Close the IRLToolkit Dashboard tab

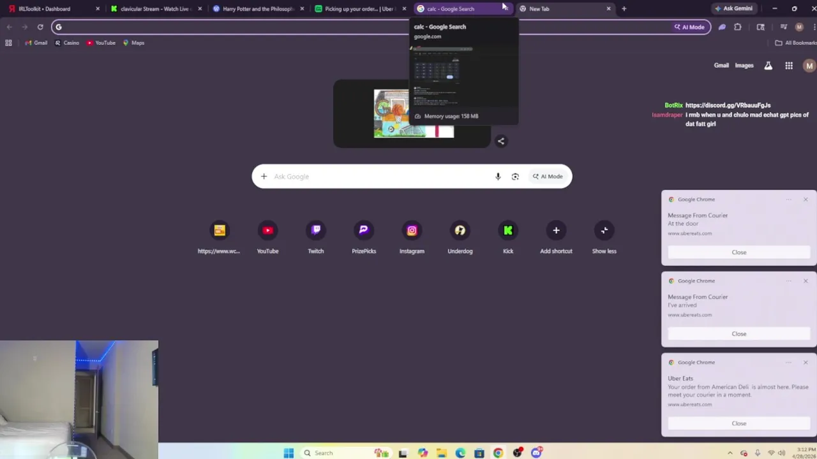click(x=98, y=9)
